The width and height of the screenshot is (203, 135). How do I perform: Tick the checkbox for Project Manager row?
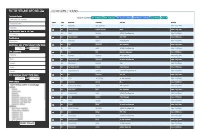[x=53, y=98]
